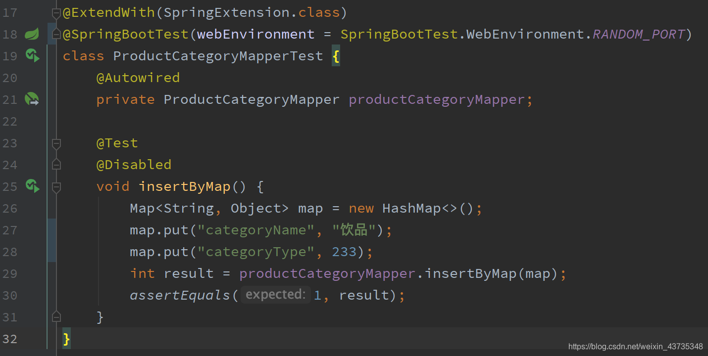Image resolution: width=708 pixels, height=356 pixels.
Task: Click the result argument on line 30
Action: tap(364, 295)
